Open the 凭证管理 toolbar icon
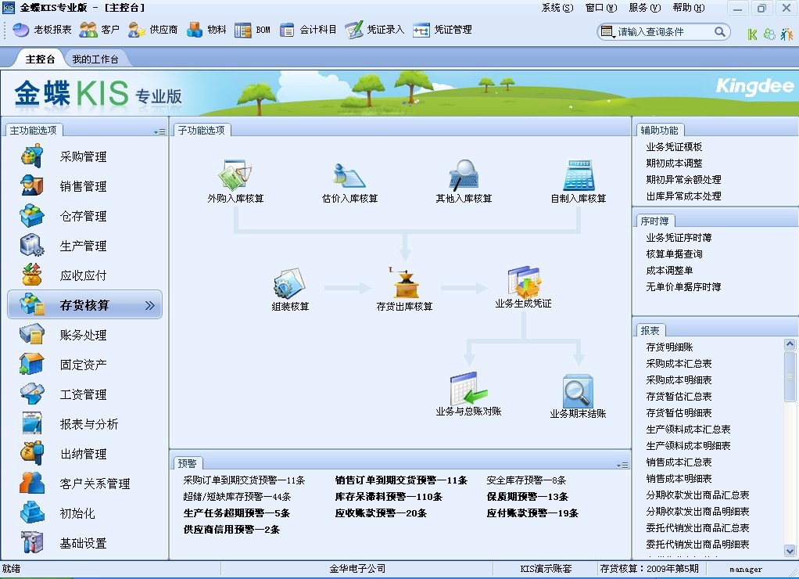This screenshot has height=579, width=799. coord(442,30)
